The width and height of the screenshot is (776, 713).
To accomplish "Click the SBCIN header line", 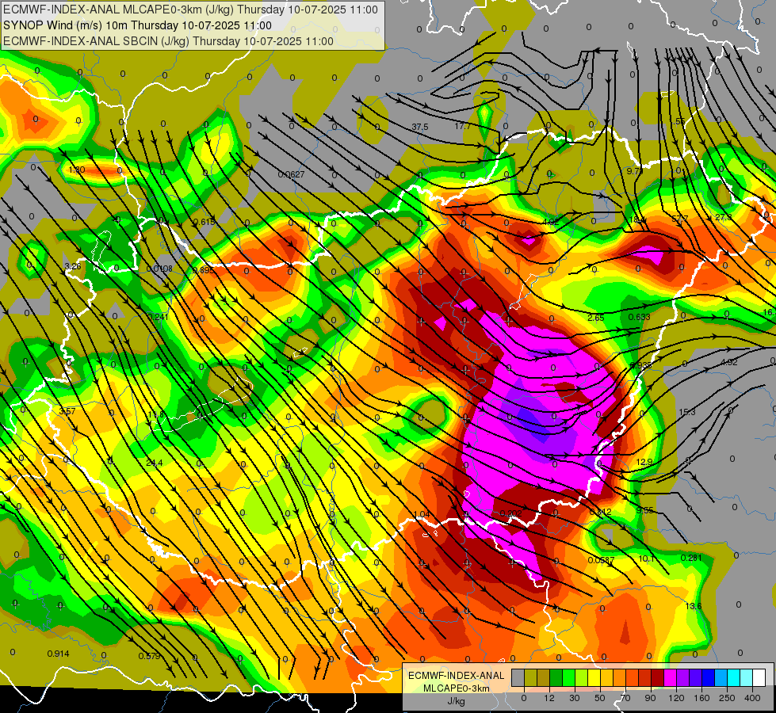I will [168, 41].
